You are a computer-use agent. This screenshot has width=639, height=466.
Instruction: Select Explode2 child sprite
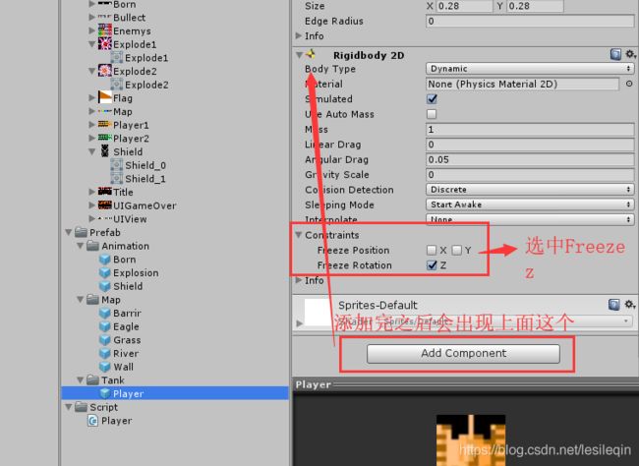pyautogui.click(x=139, y=85)
